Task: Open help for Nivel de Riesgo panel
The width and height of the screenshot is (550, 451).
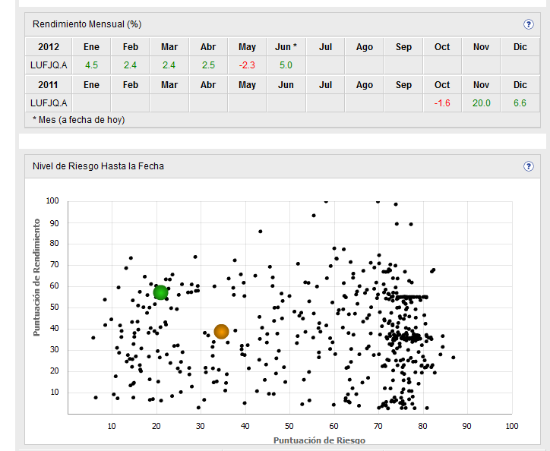Action: click(528, 166)
